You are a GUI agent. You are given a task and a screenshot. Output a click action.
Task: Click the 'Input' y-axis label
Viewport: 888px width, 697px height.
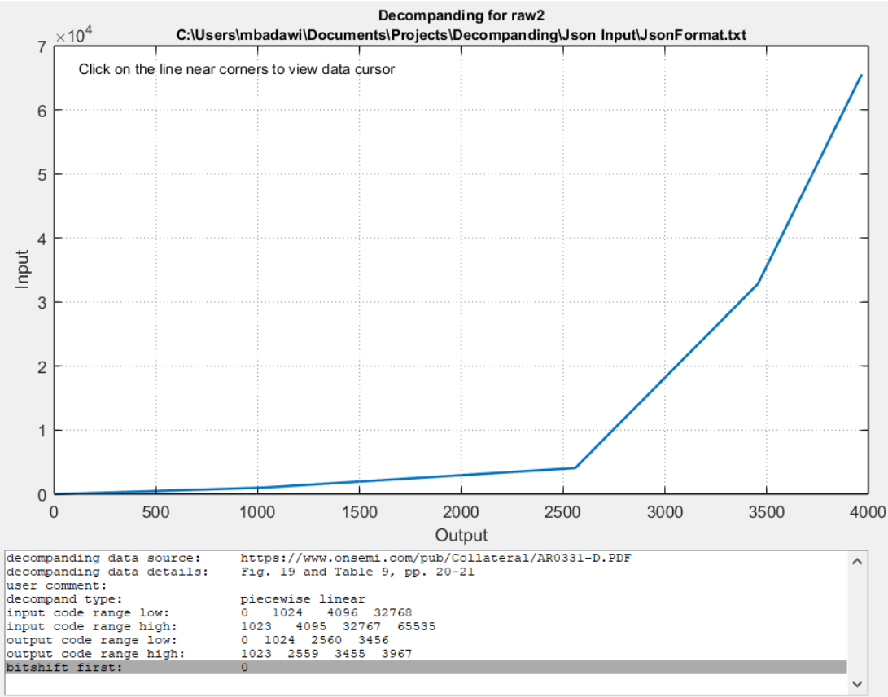(x=22, y=270)
